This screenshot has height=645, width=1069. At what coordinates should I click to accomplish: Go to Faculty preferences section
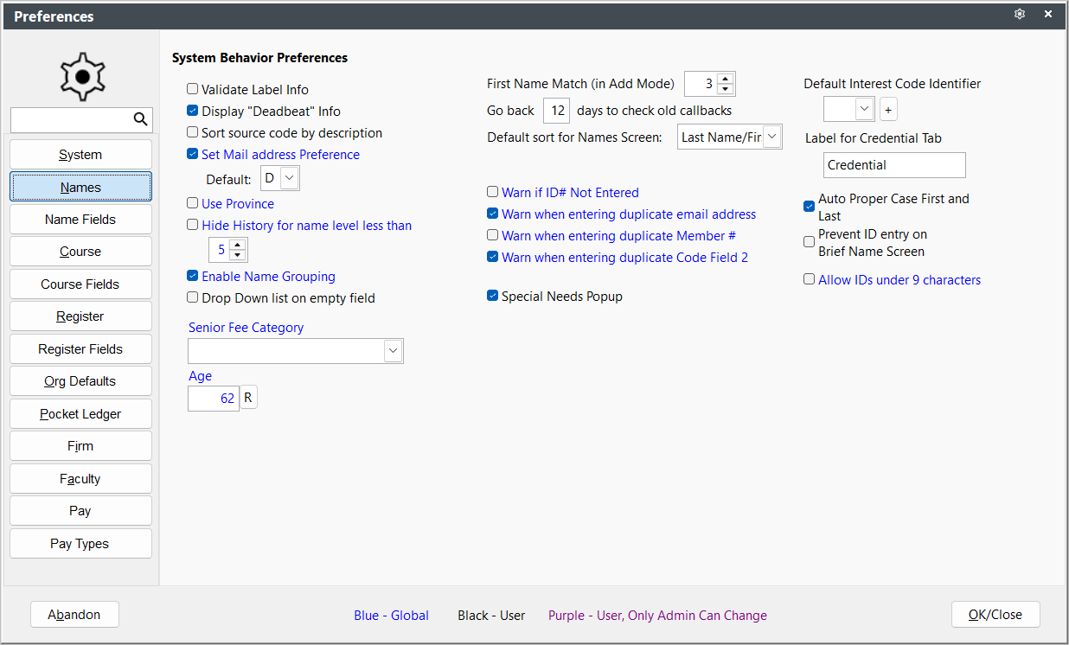[80, 479]
